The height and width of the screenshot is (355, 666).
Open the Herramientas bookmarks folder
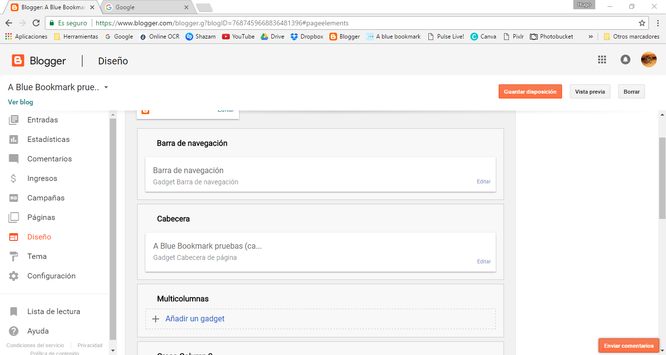(76, 37)
